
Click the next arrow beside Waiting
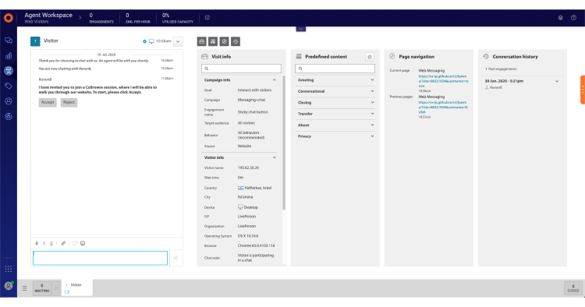(56, 288)
